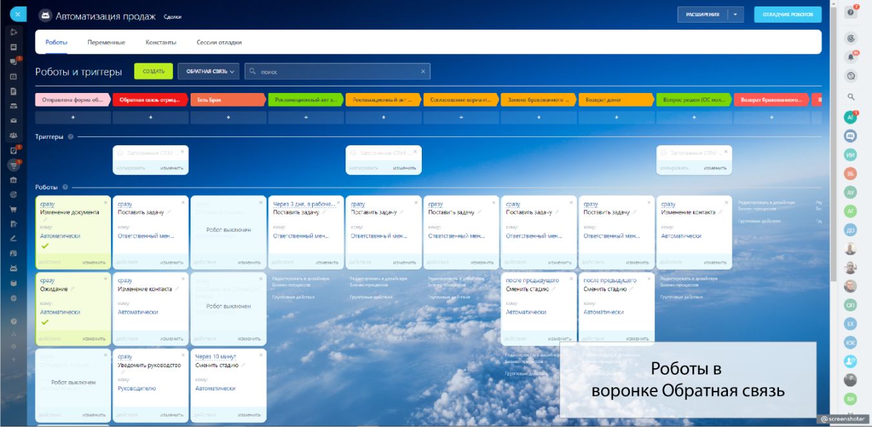Open the highlighted CRM funnel icon in left sidebar
The width and height of the screenshot is (872, 427).
(x=14, y=165)
